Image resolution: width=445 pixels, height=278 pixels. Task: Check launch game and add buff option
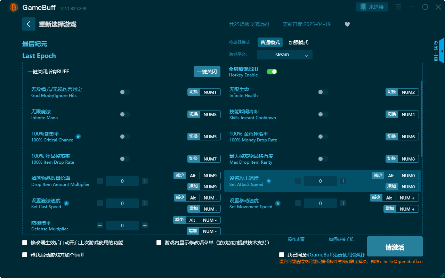[25, 255]
